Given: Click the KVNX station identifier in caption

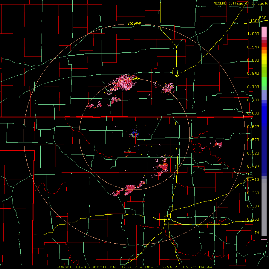Looking at the screenshot, I should (x=166, y=267).
